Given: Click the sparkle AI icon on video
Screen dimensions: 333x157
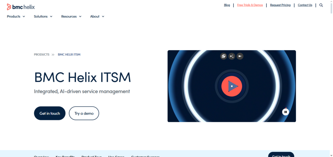Looking at the screenshot, I should (x=232, y=56).
